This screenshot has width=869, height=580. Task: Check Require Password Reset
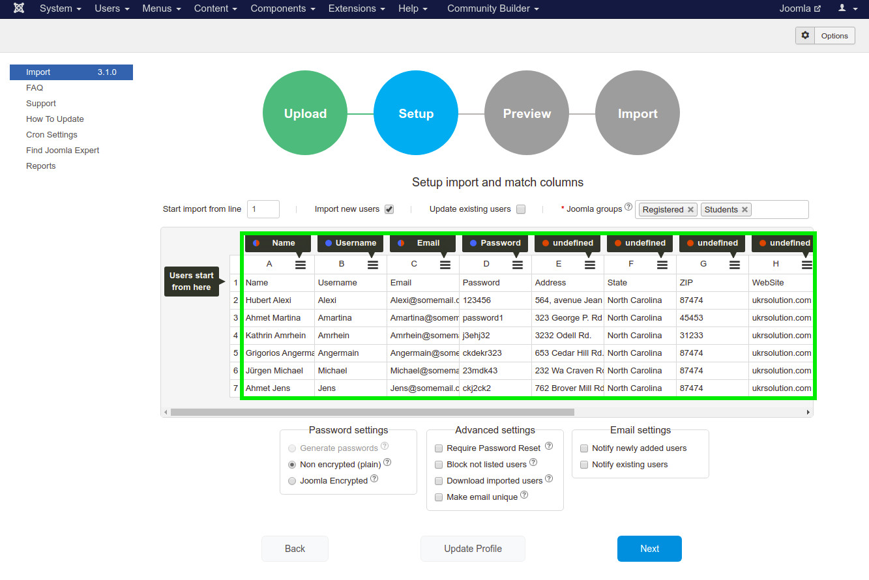(x=439, y=448)
